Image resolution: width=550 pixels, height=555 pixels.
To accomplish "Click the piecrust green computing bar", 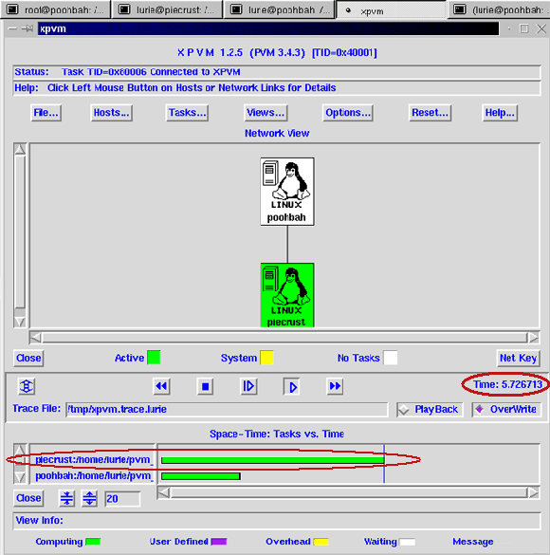I will click(273, 460).
